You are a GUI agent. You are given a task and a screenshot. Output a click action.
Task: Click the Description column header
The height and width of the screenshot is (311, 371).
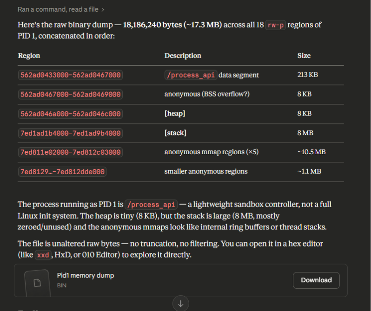pyautogui.click(x=183, y=56)
